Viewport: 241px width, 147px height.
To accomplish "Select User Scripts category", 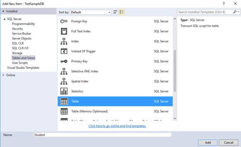I will coord(20,63).
